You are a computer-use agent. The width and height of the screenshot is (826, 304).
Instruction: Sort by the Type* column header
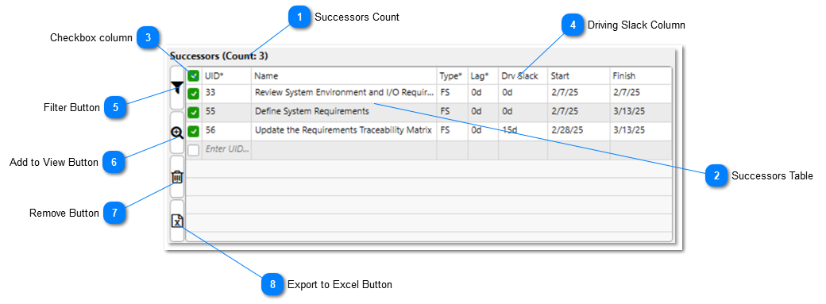coord(453,76)
